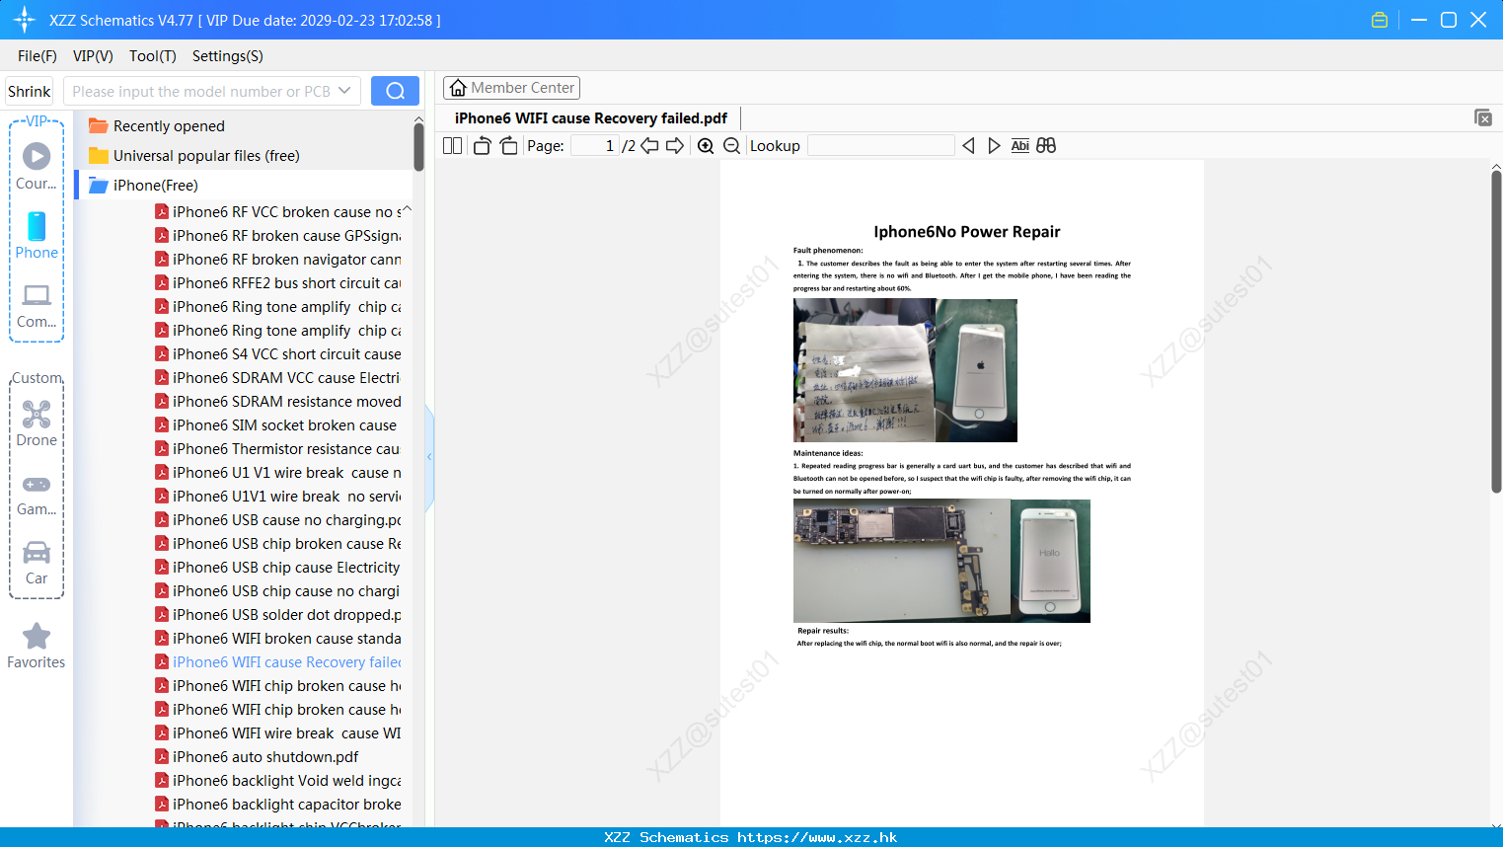This screenshot has height=847, width=1503.
Task: Open Settings(S) menu
Action: [228, 56]
